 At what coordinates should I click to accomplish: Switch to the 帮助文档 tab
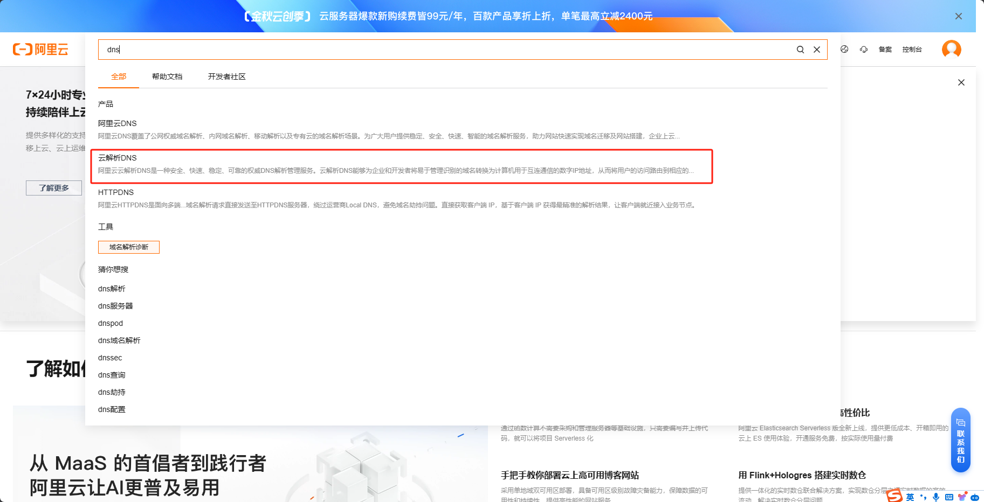pos(167,76)
